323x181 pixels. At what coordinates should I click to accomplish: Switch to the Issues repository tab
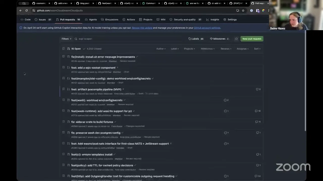tap(43, 20)
